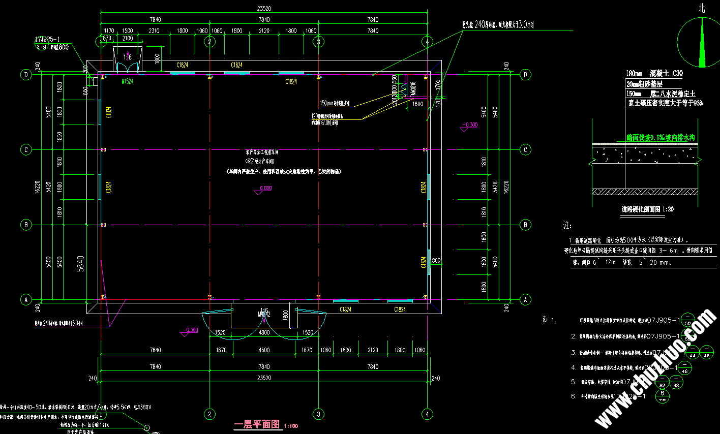This screenshot has width=720, height=434.
Task: Click grid axis bubble C on right side
Action: pyautogui.click(x=526, y=149)
